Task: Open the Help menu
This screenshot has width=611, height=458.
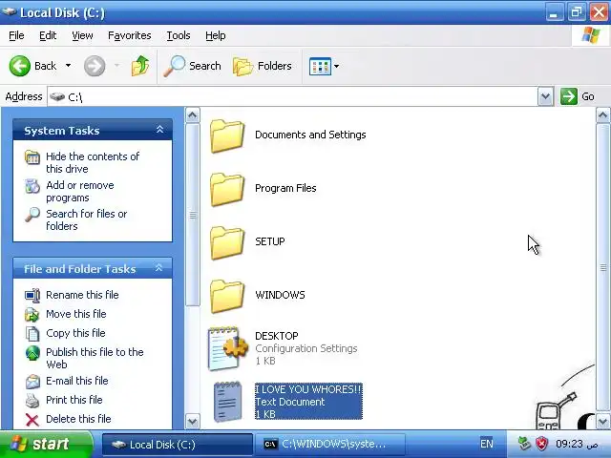Action: click(x=216, y=35)
